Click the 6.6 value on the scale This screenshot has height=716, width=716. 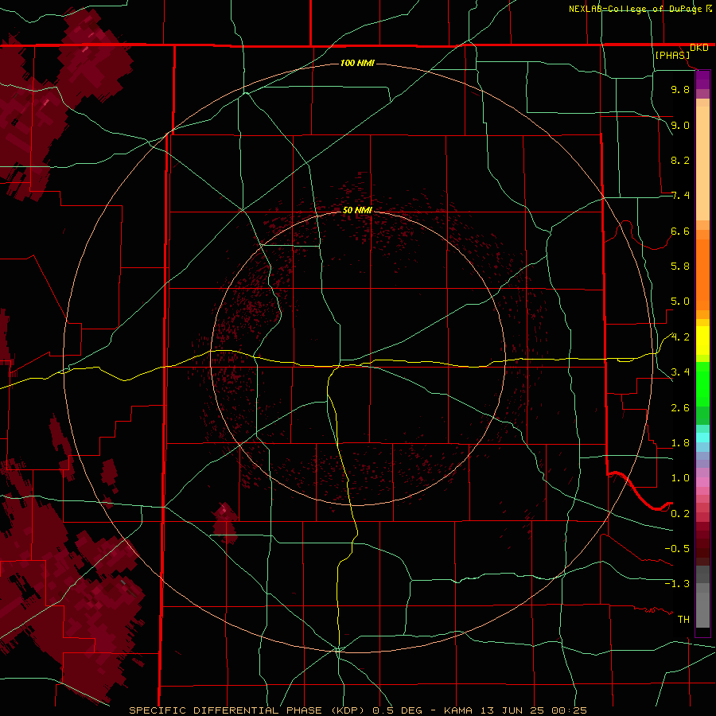[x=680, y=231]
